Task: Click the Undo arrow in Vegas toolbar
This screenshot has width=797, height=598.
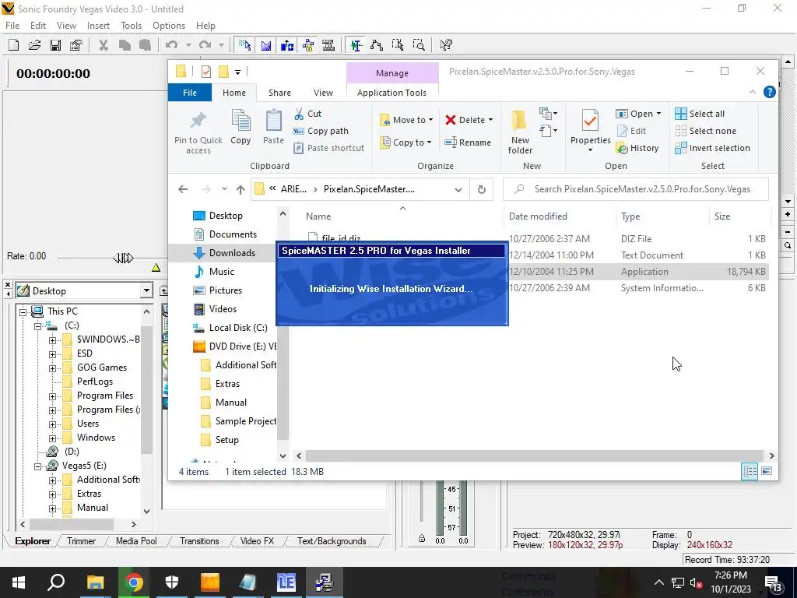Action: tap(172, 45)
